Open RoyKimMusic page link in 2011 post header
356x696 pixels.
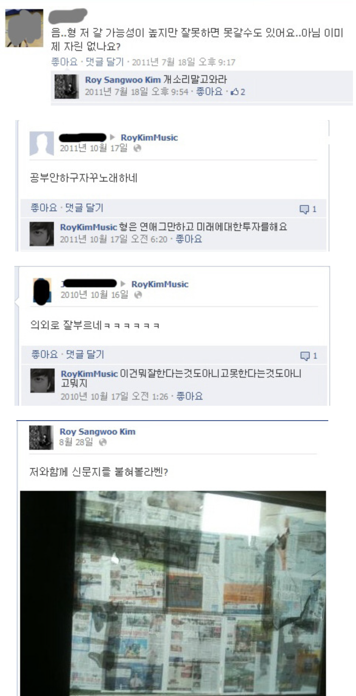tap(149, 138)
